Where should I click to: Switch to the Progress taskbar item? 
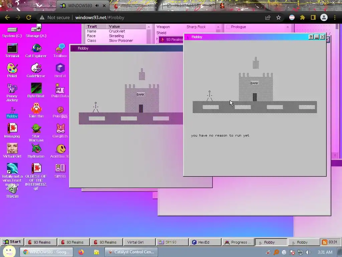[238, 242]
